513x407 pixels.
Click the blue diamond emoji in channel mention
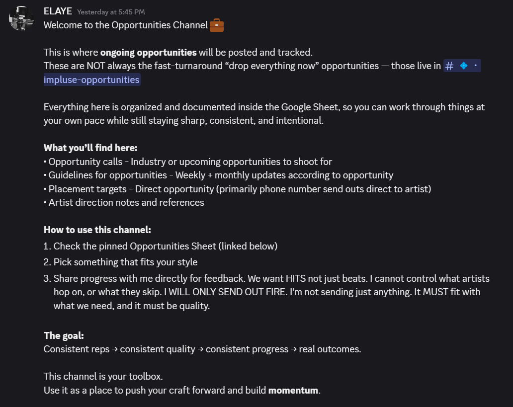pos(464,66)
